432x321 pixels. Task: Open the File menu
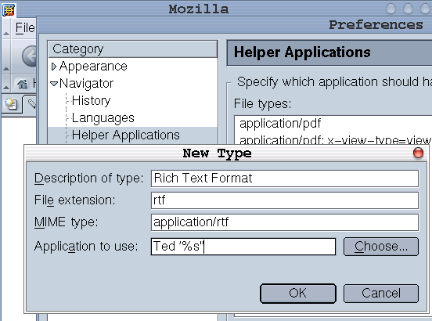coord(25,28)
